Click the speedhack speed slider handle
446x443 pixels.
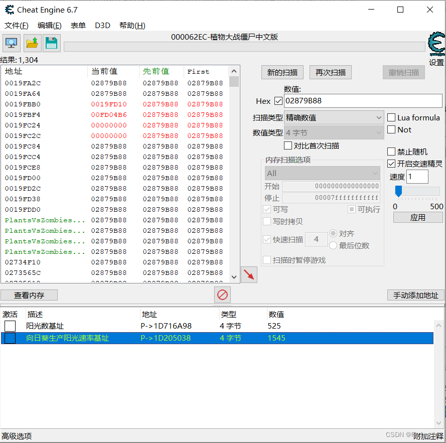pyautogui.click(x=398, y=191)
